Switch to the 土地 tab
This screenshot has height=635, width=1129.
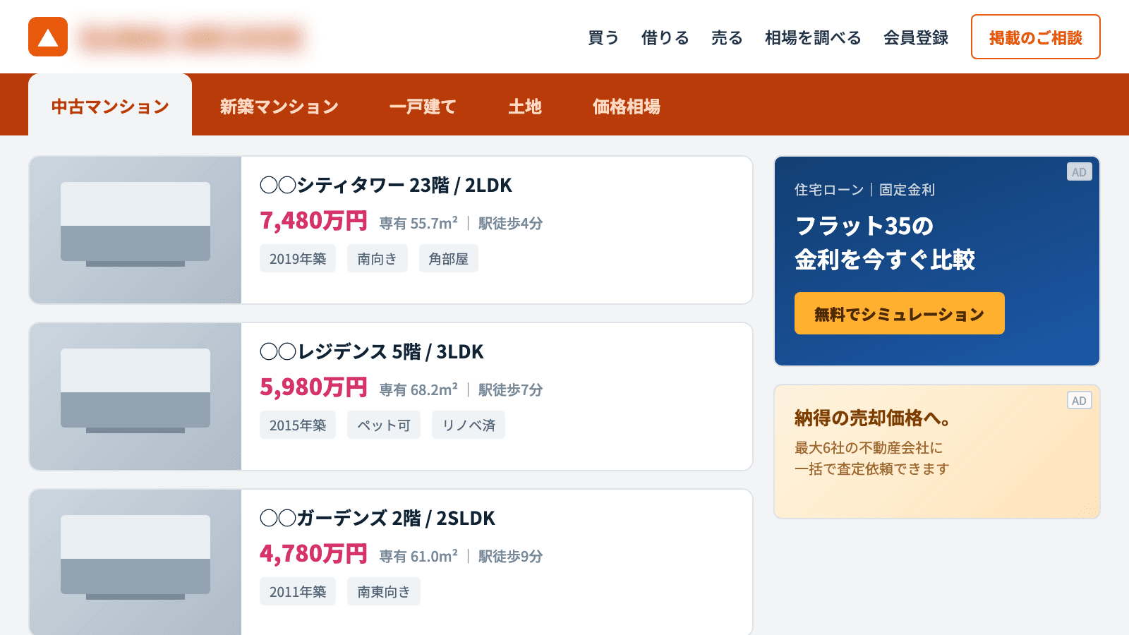point(525,107)
